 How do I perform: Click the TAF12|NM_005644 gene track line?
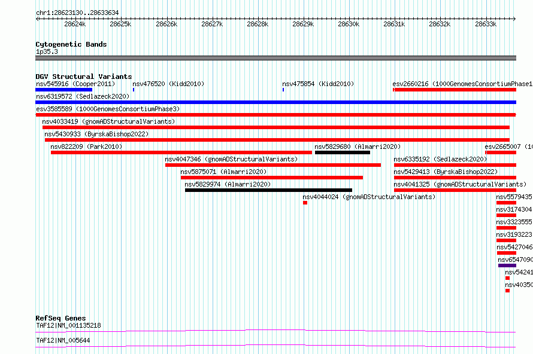coord(275,346)
